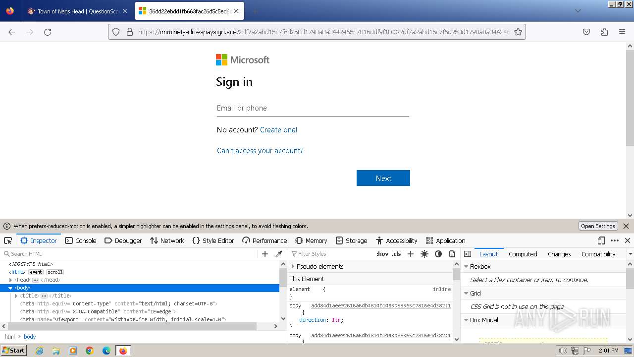Click the Filter Styles field
The height and width of the screenshot is (357, 634).
332,254
